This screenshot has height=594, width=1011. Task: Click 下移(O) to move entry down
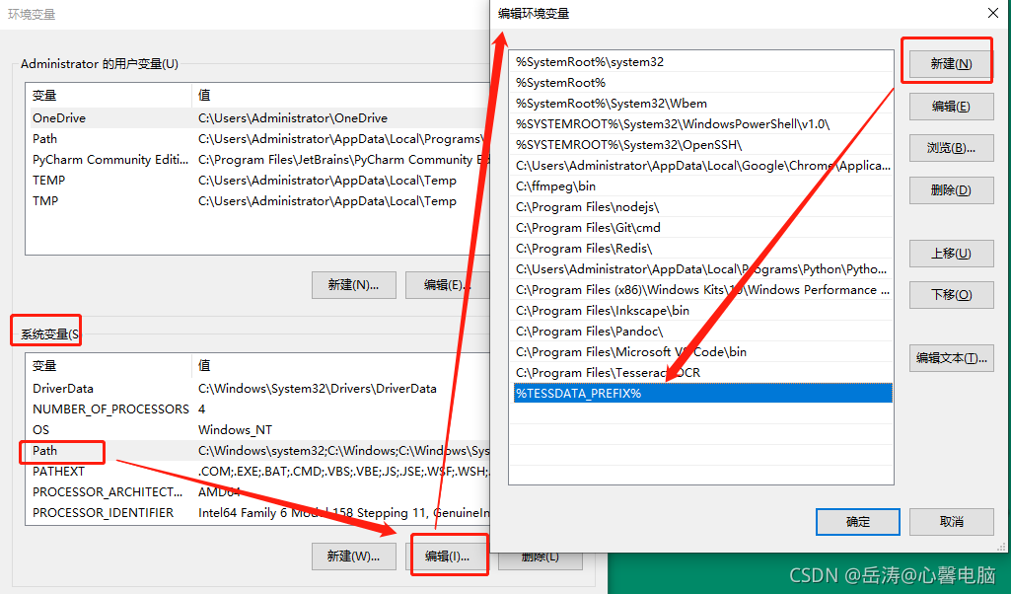(x=951, y=295)
